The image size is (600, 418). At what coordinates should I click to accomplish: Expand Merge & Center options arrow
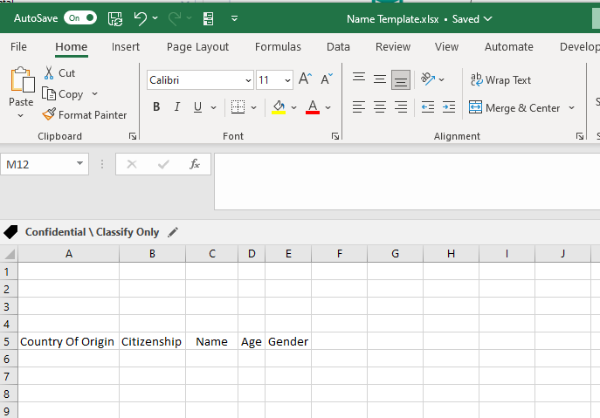(571, 108)
